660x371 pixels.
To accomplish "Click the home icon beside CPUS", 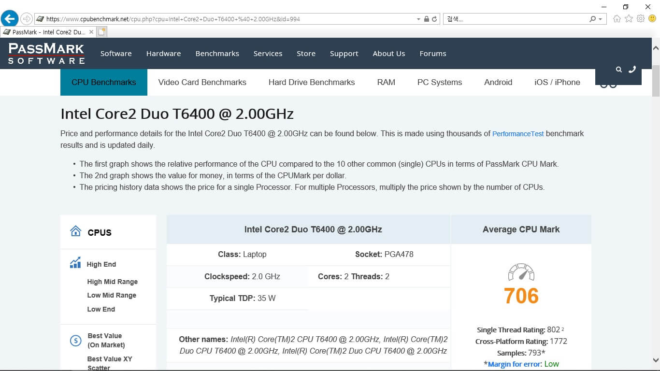I will [x=76, y=231].
